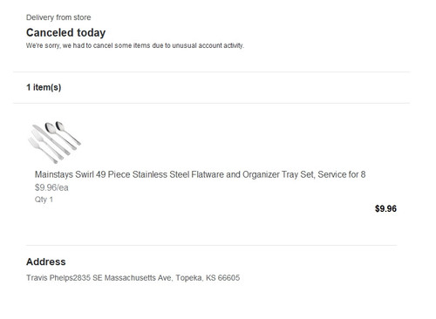The height and width of the screenshot is (319, 436).
Task: Click the spoons in the product image
Action: [63, 132]
